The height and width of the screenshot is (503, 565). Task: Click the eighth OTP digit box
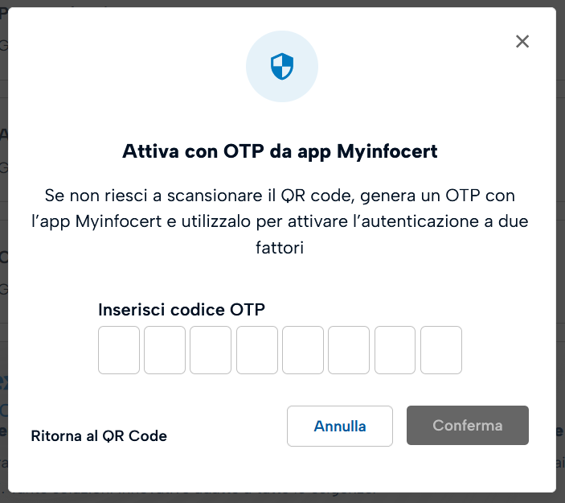(441, 350)
